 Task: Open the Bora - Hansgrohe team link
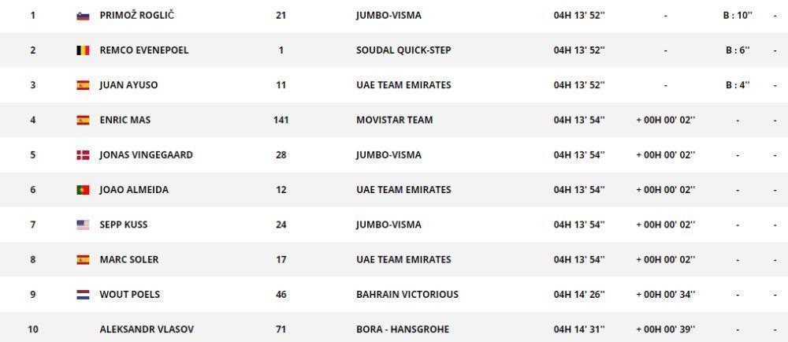403,329
